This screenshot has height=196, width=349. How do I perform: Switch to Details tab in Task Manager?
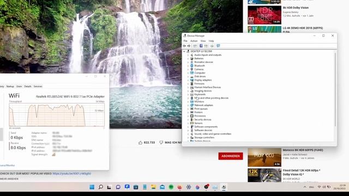(x=28, y=86)
